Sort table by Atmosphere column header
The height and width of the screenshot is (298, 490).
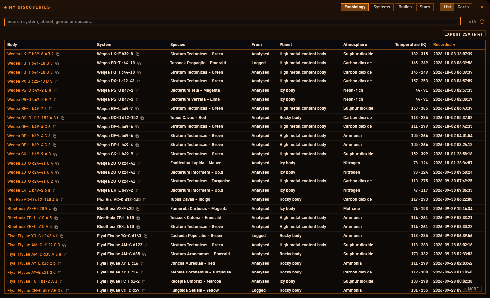pos(355,45)
